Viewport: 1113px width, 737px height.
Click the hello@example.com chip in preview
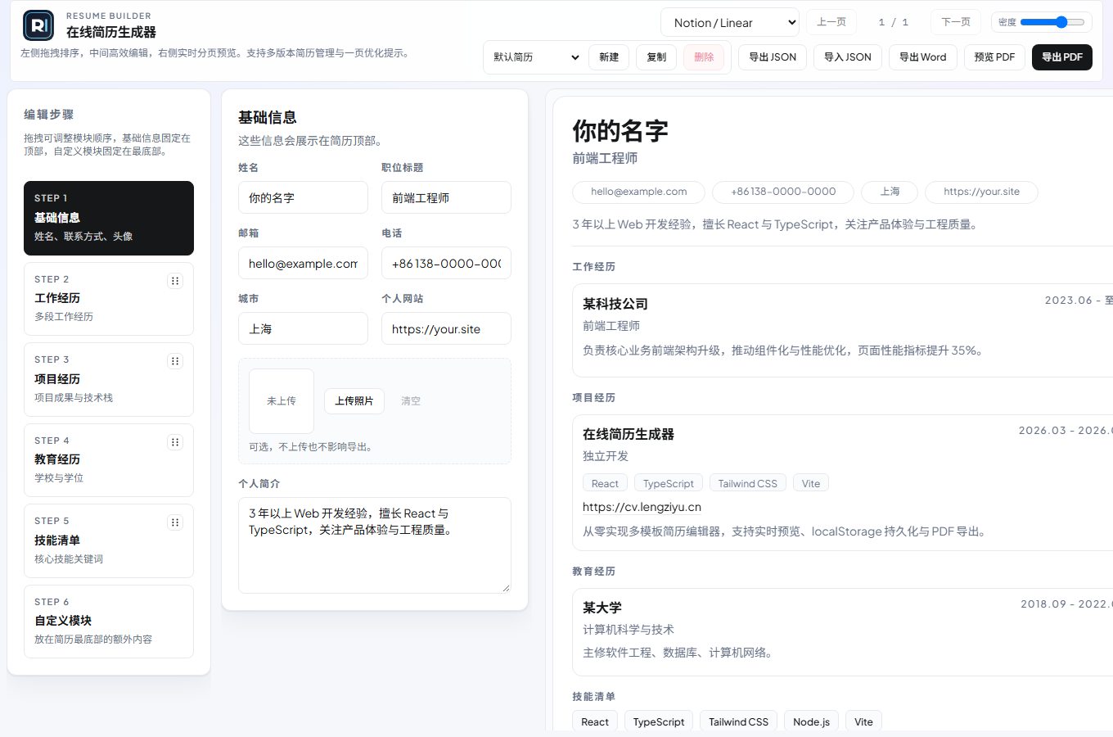tap(638, 192)
